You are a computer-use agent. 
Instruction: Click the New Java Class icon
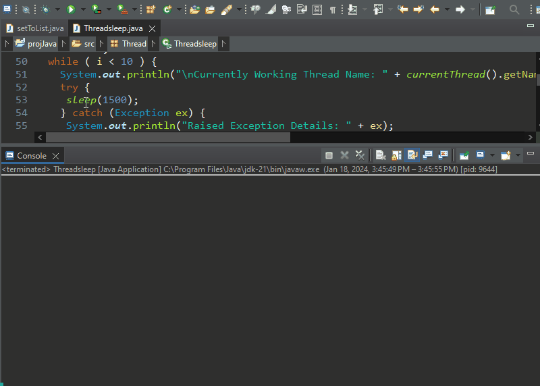pyautogui.click(x=167, y=9)
